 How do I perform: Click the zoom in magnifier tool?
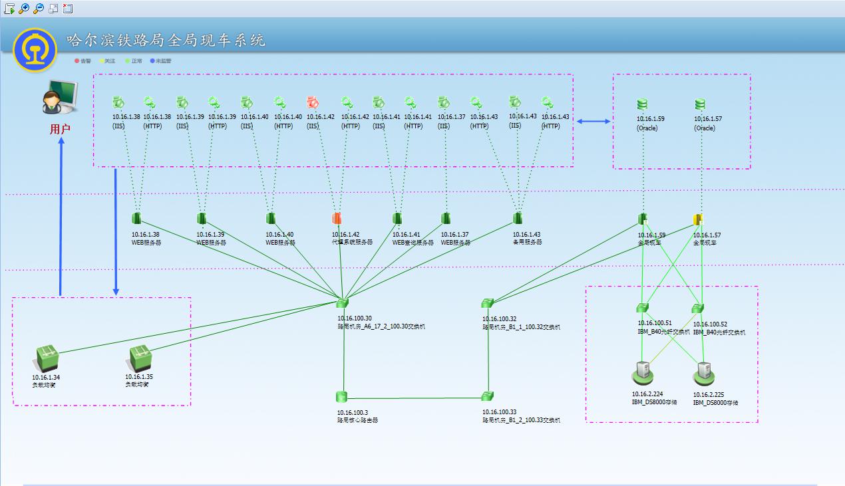click(24, 8)
